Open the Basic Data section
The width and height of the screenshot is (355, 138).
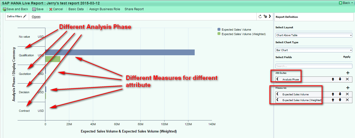[76, 9]
